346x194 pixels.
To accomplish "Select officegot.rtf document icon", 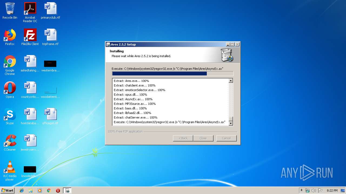I will tap(51, 116).
